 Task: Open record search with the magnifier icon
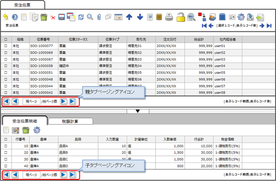[90, 17]
